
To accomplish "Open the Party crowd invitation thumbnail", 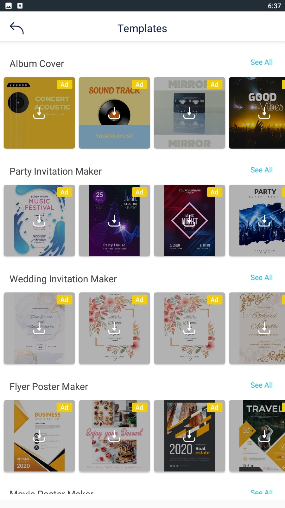I will [x=257, y=220].
